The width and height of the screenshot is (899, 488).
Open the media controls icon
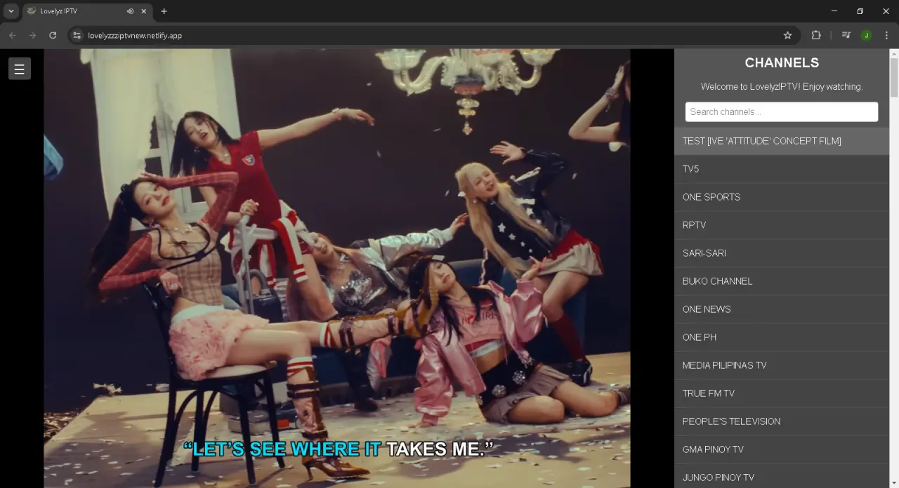pyautogui.click(x=846, y=35)
